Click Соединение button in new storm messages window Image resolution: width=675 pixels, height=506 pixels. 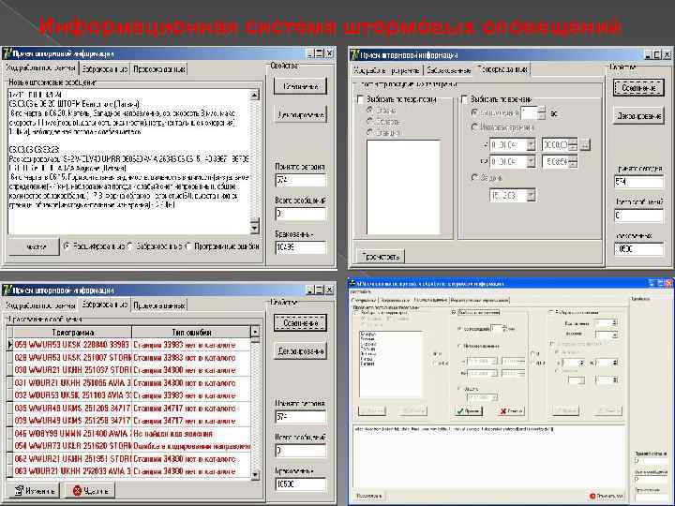click(301, 86)
